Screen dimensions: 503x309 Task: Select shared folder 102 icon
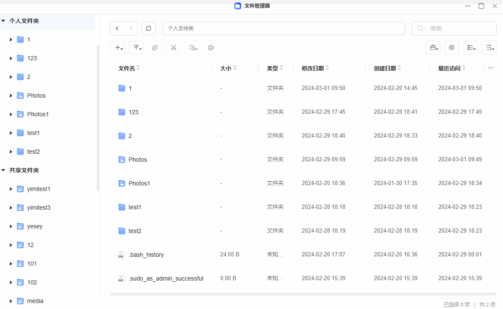20,282
